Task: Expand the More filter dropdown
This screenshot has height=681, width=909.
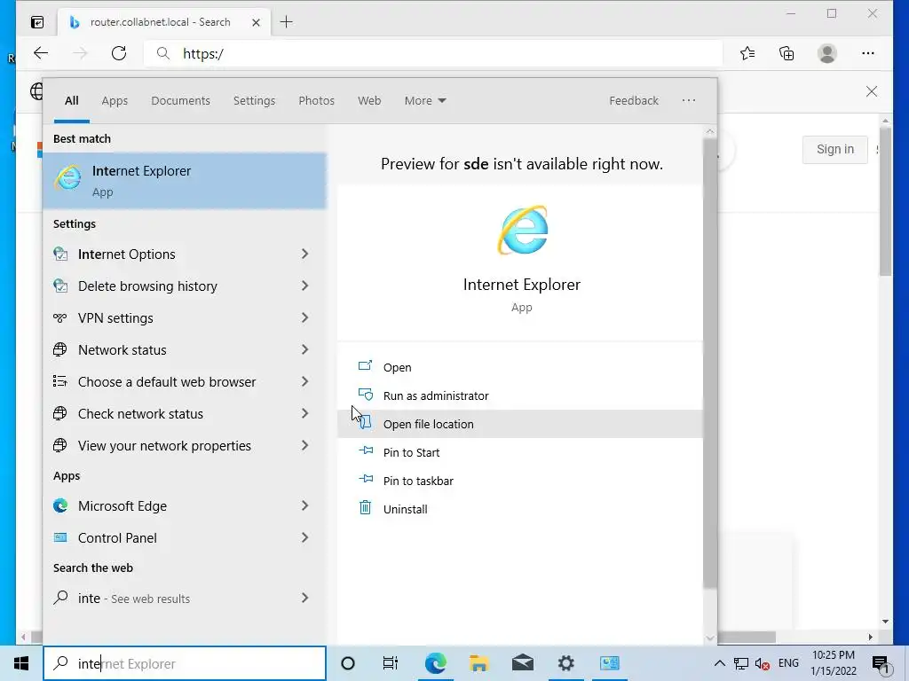Action: point(425,100)
